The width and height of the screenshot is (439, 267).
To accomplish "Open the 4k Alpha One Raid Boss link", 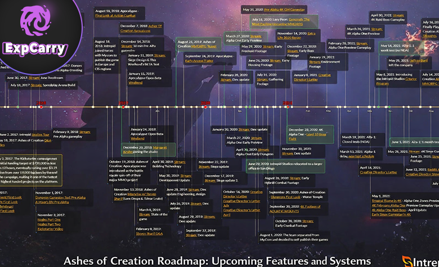I will [389, 210].
